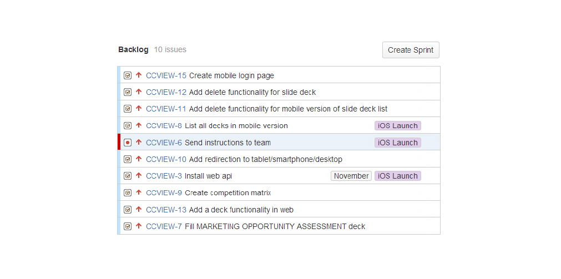561x279 pixels.
Task: Click the story type icon for CCVIEW-7
Action: 128,226
